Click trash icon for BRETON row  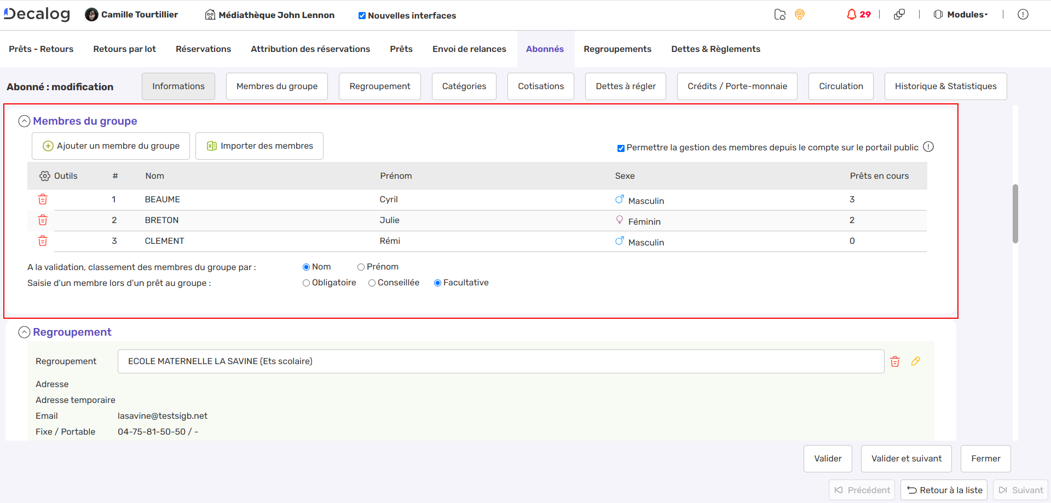point(43,220)
